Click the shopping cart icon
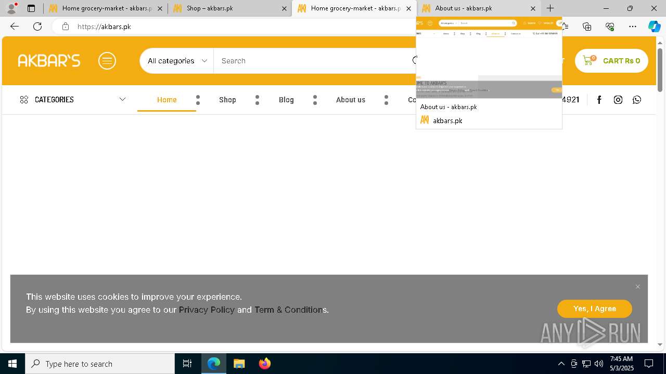This screenshot has height=374, width=666. pos(588,60)
